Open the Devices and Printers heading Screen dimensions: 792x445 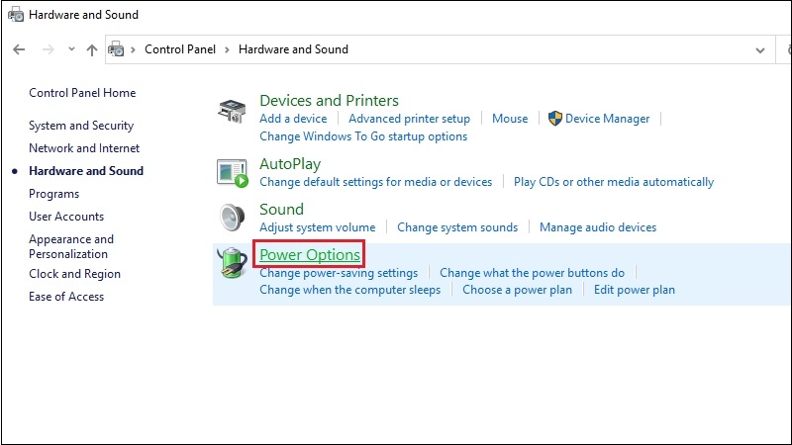point(329,101)
